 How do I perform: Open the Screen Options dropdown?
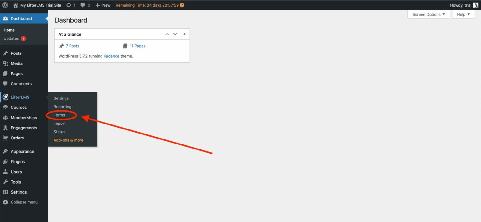(428, 14)
